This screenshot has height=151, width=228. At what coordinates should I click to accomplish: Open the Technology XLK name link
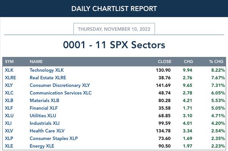[x=47, y=70]
